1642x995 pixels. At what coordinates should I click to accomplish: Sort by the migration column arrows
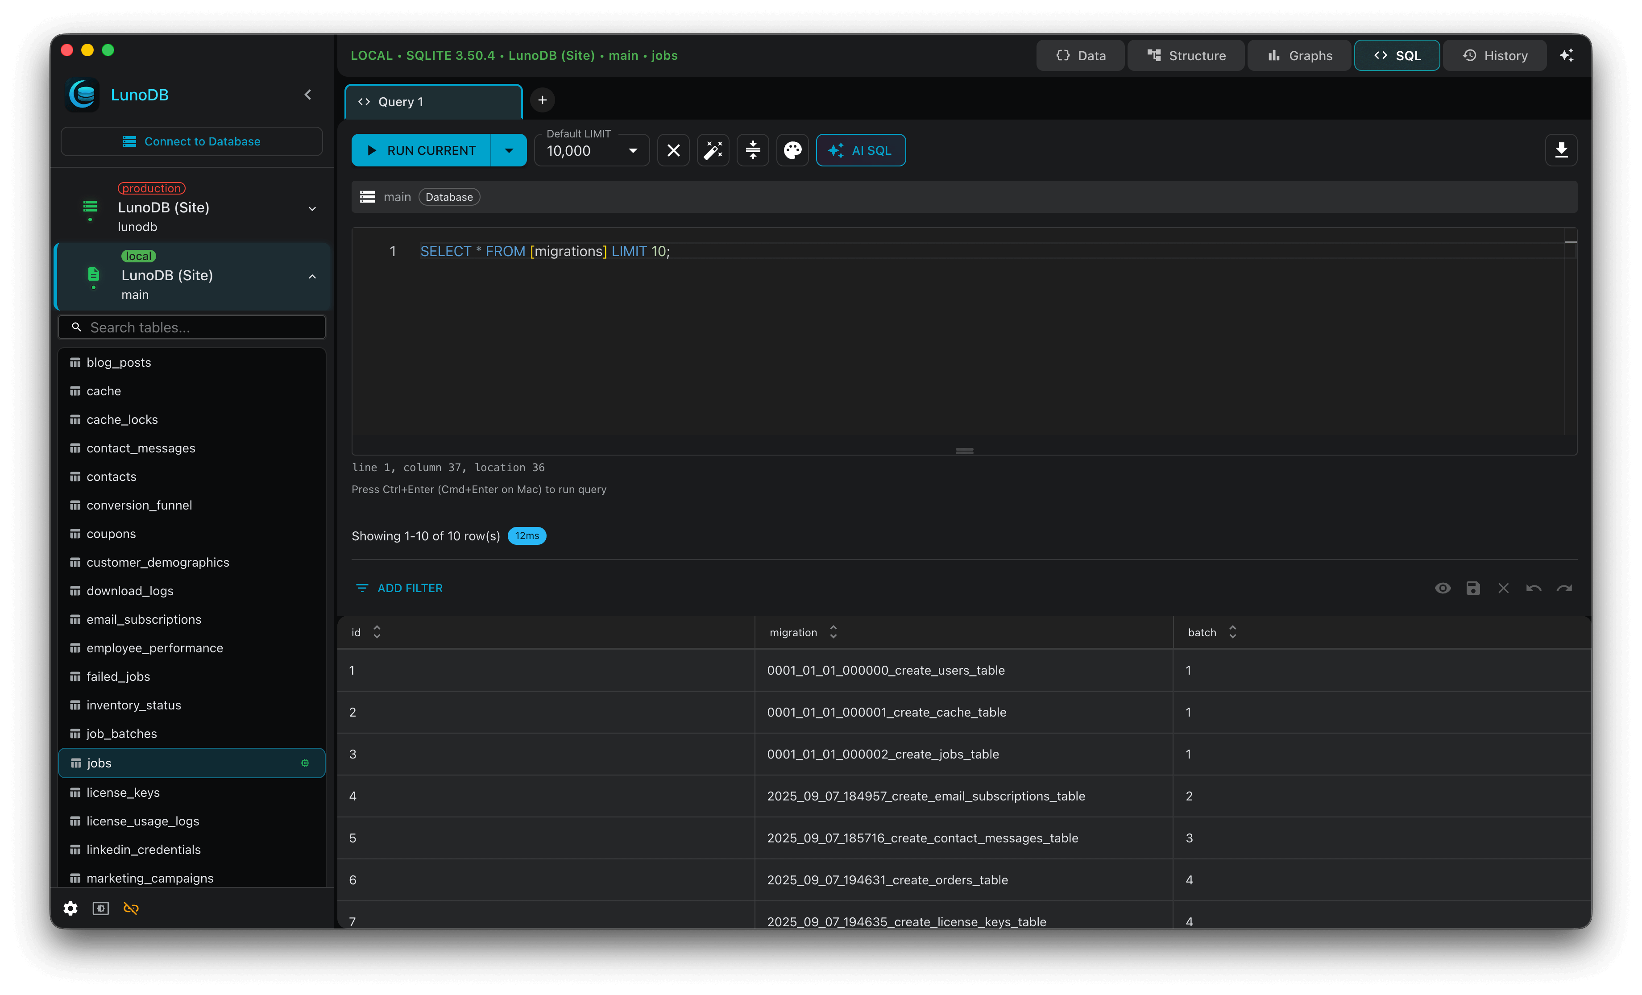pos(833,632)
